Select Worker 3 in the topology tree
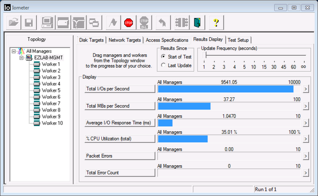Viewport: 318px width, 196px height. point(51,78)
